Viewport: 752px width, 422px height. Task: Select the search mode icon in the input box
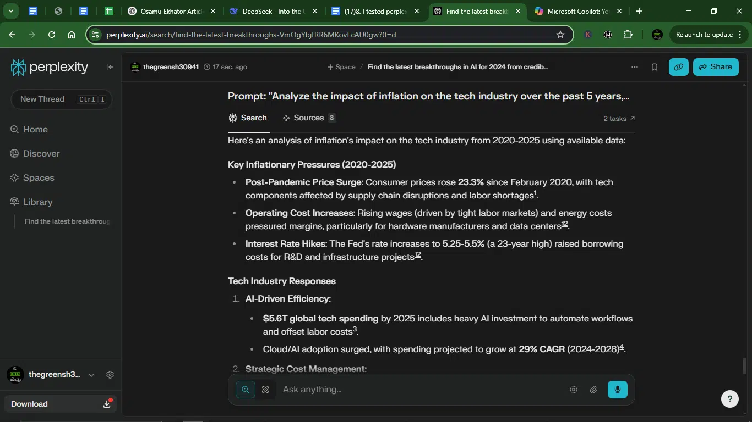(x=246, y=390)
